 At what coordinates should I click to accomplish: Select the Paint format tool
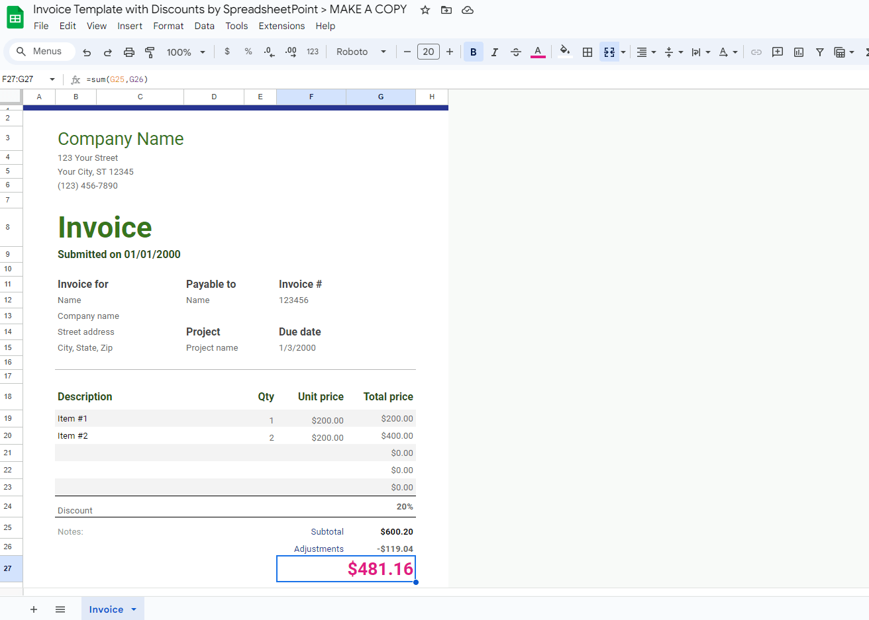pos(150,51)
